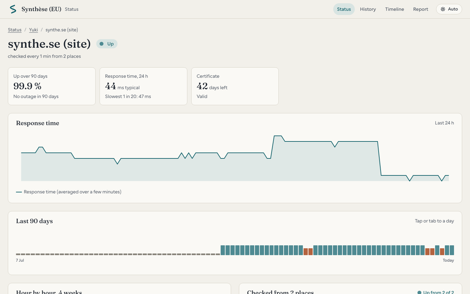Click the "Today" axis label
The image size is (470, 294).
point(448,260)
